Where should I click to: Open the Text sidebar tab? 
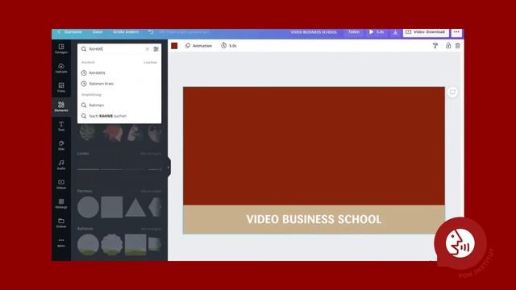pyautogui.click(x=61, y=126)
